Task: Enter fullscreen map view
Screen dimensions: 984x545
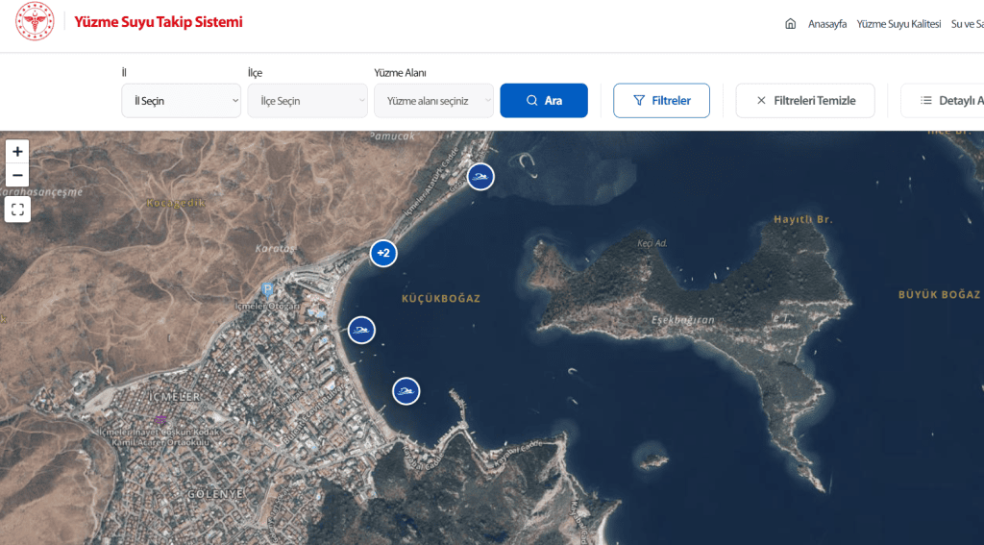Action: (17, 210)
